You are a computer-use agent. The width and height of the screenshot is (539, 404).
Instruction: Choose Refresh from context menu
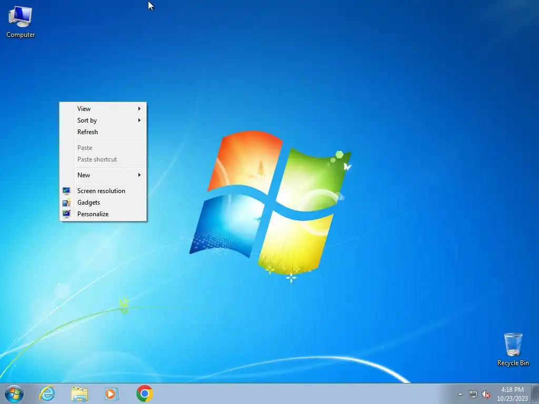pyautogui.click(x=103, y=132)
